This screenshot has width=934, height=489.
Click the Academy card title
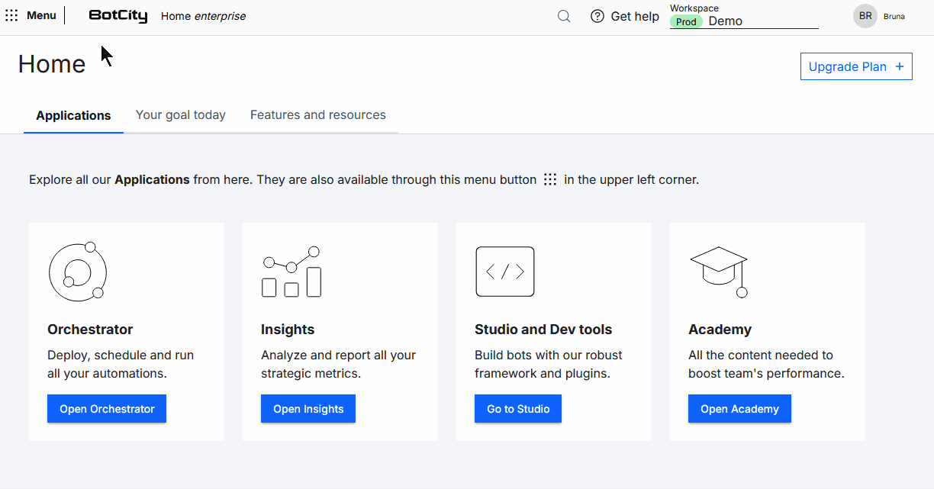coord(720,330)
